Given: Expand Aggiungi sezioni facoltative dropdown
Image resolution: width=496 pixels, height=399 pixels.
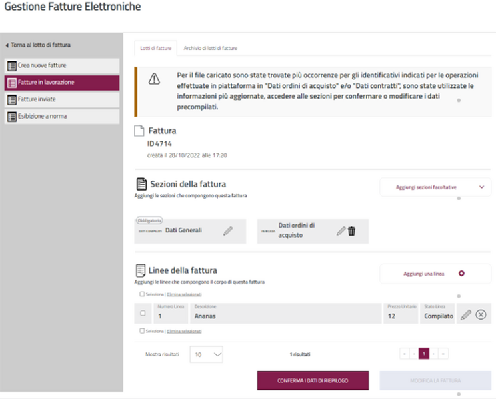Looking at the screenshot, I should coord(481,187).
